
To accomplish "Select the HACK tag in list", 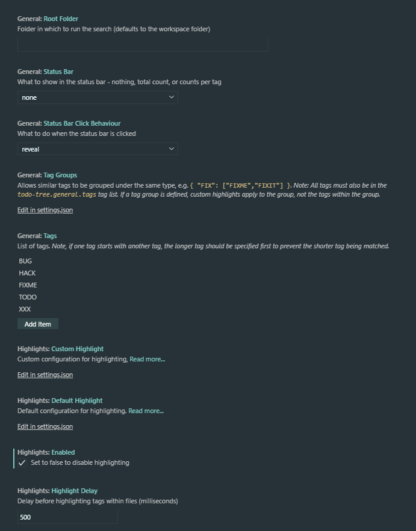I will click(x=27, y=273).
